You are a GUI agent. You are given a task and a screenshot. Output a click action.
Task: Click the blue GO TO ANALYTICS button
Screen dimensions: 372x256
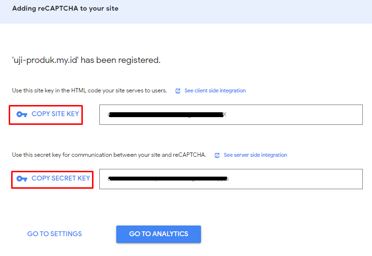pyautogui.click(x=158, y=234)
